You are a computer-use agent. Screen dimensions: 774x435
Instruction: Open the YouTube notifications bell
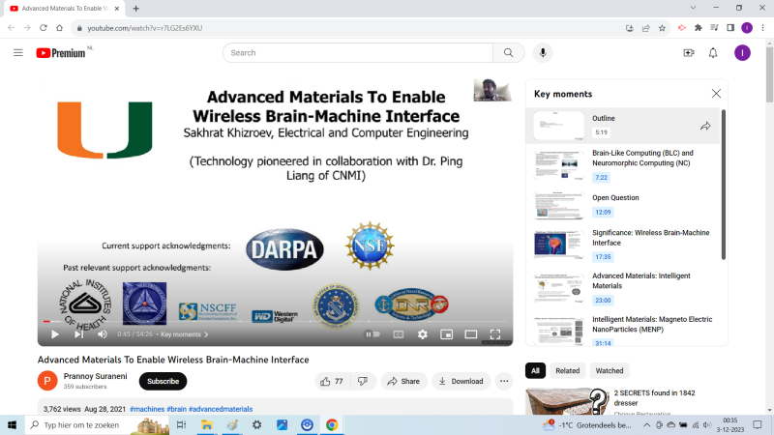(x=713, y=52)
